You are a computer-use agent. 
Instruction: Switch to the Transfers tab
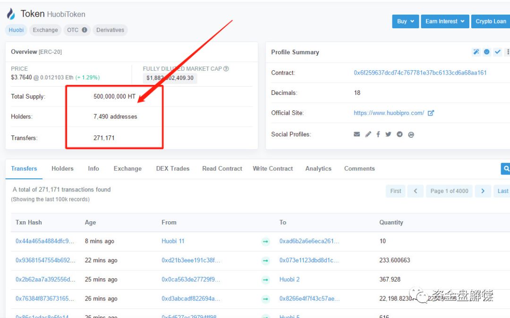coord(24,168)
